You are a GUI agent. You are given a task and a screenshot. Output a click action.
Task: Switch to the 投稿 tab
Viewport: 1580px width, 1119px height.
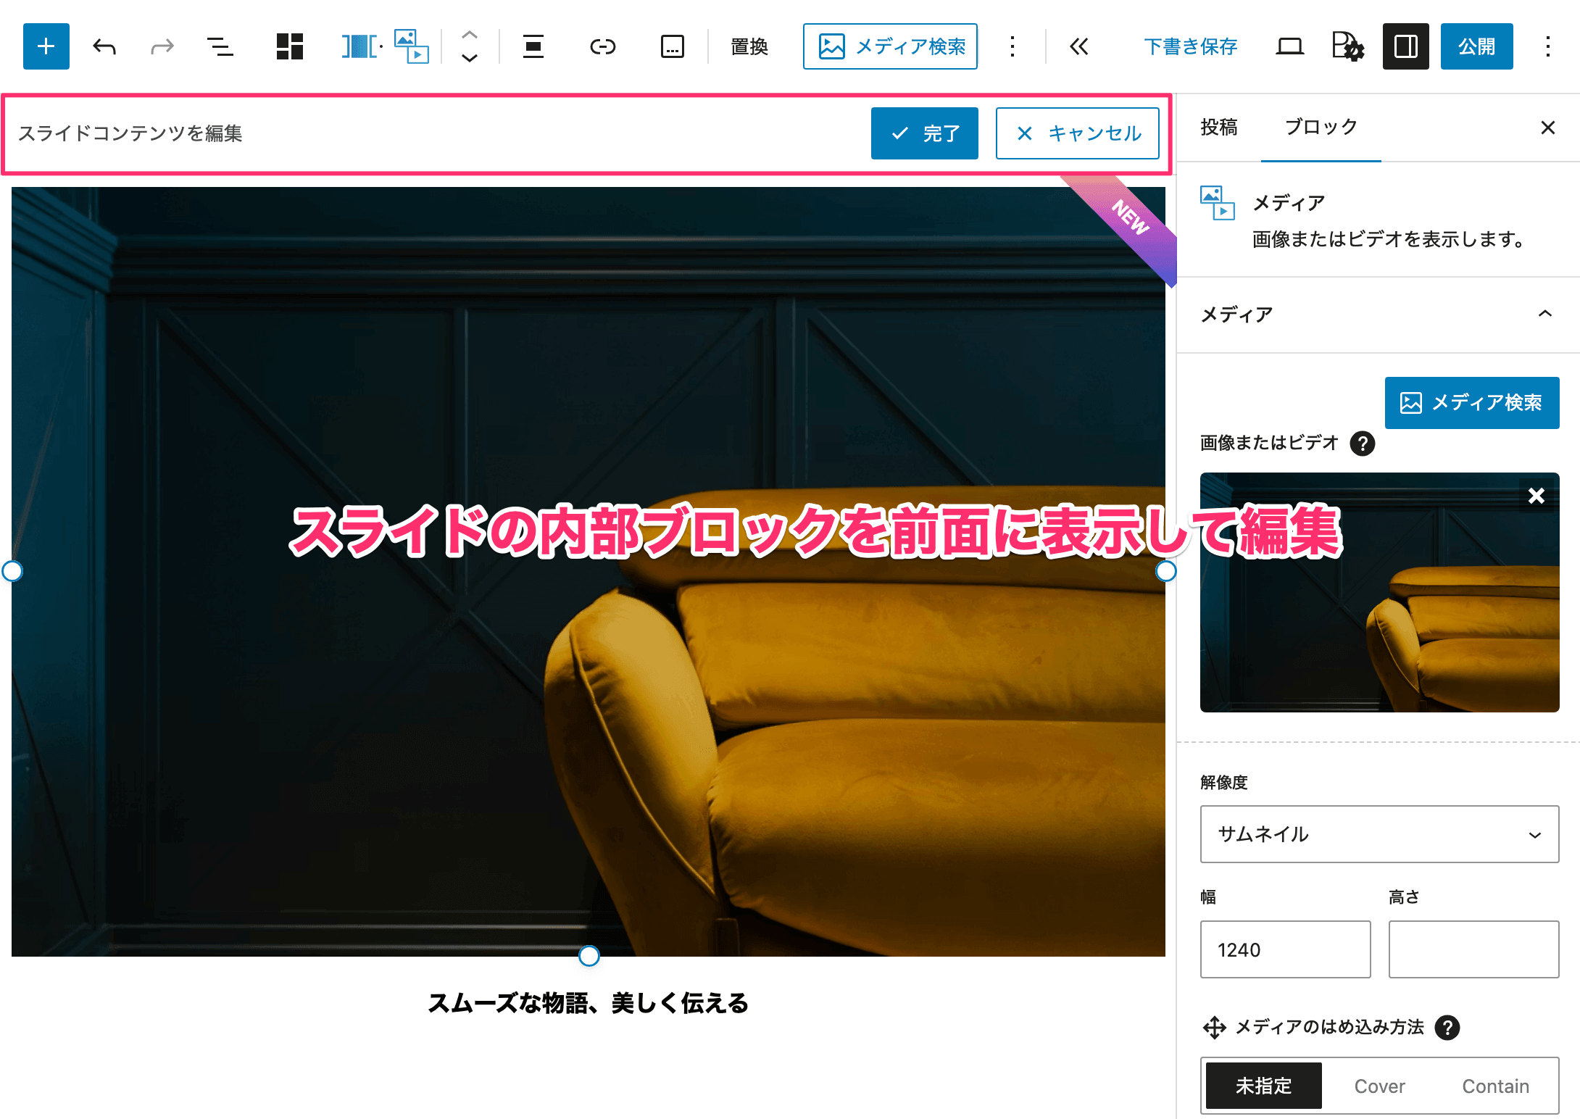[x=1218, y=127]
